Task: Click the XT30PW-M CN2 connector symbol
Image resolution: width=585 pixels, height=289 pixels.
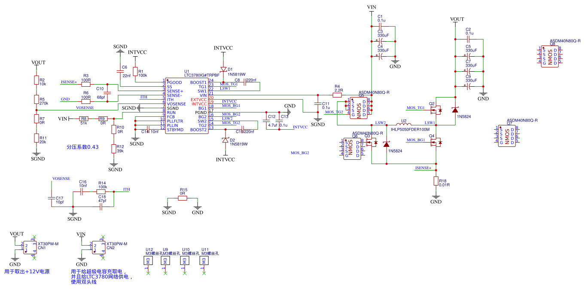Action: click(98, 247)
